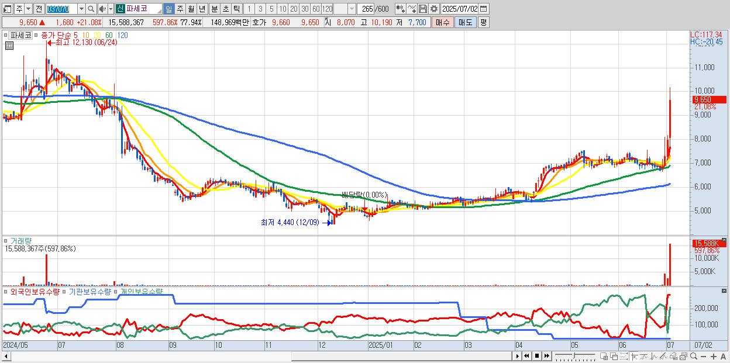Click the moving average indicator icon at bottom
Image resolution: width=730 pixels, height=363 pixels.
tap(643, 356)
